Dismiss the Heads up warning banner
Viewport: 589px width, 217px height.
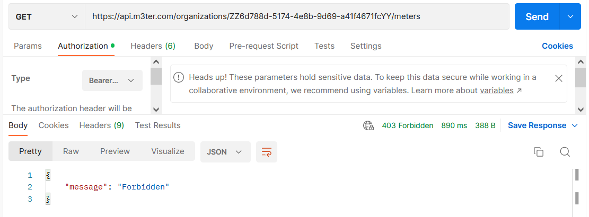click(x=559, y=78)
